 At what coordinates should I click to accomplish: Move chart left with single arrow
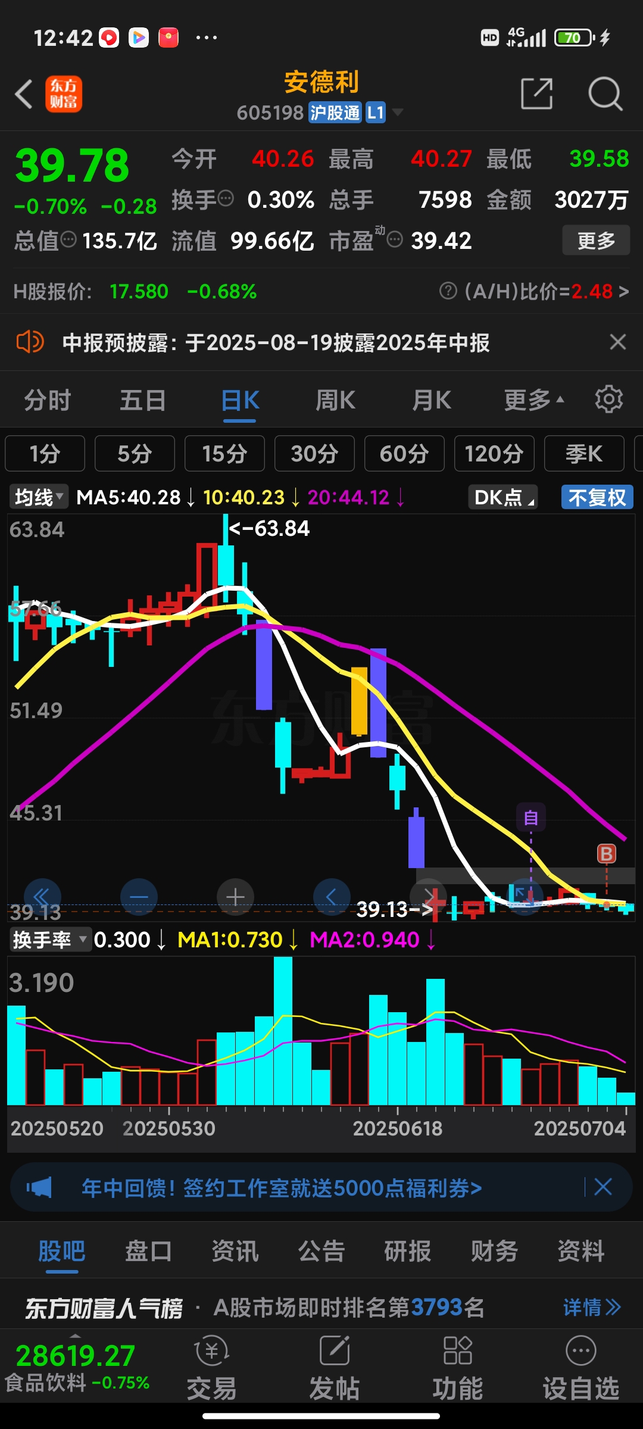pyautogui.click(x=332, y=897)
